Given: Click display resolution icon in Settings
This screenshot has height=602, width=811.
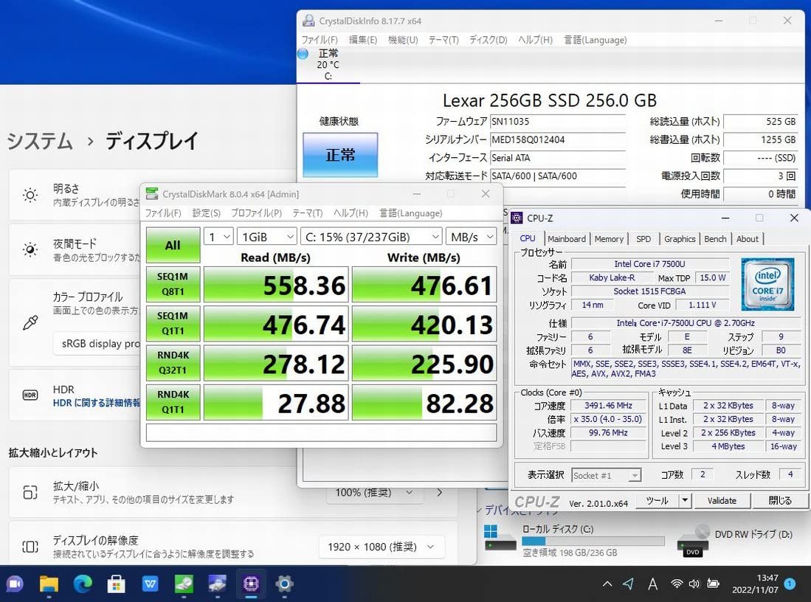Looking at the screenshot, I should click(x=30, y=547).
